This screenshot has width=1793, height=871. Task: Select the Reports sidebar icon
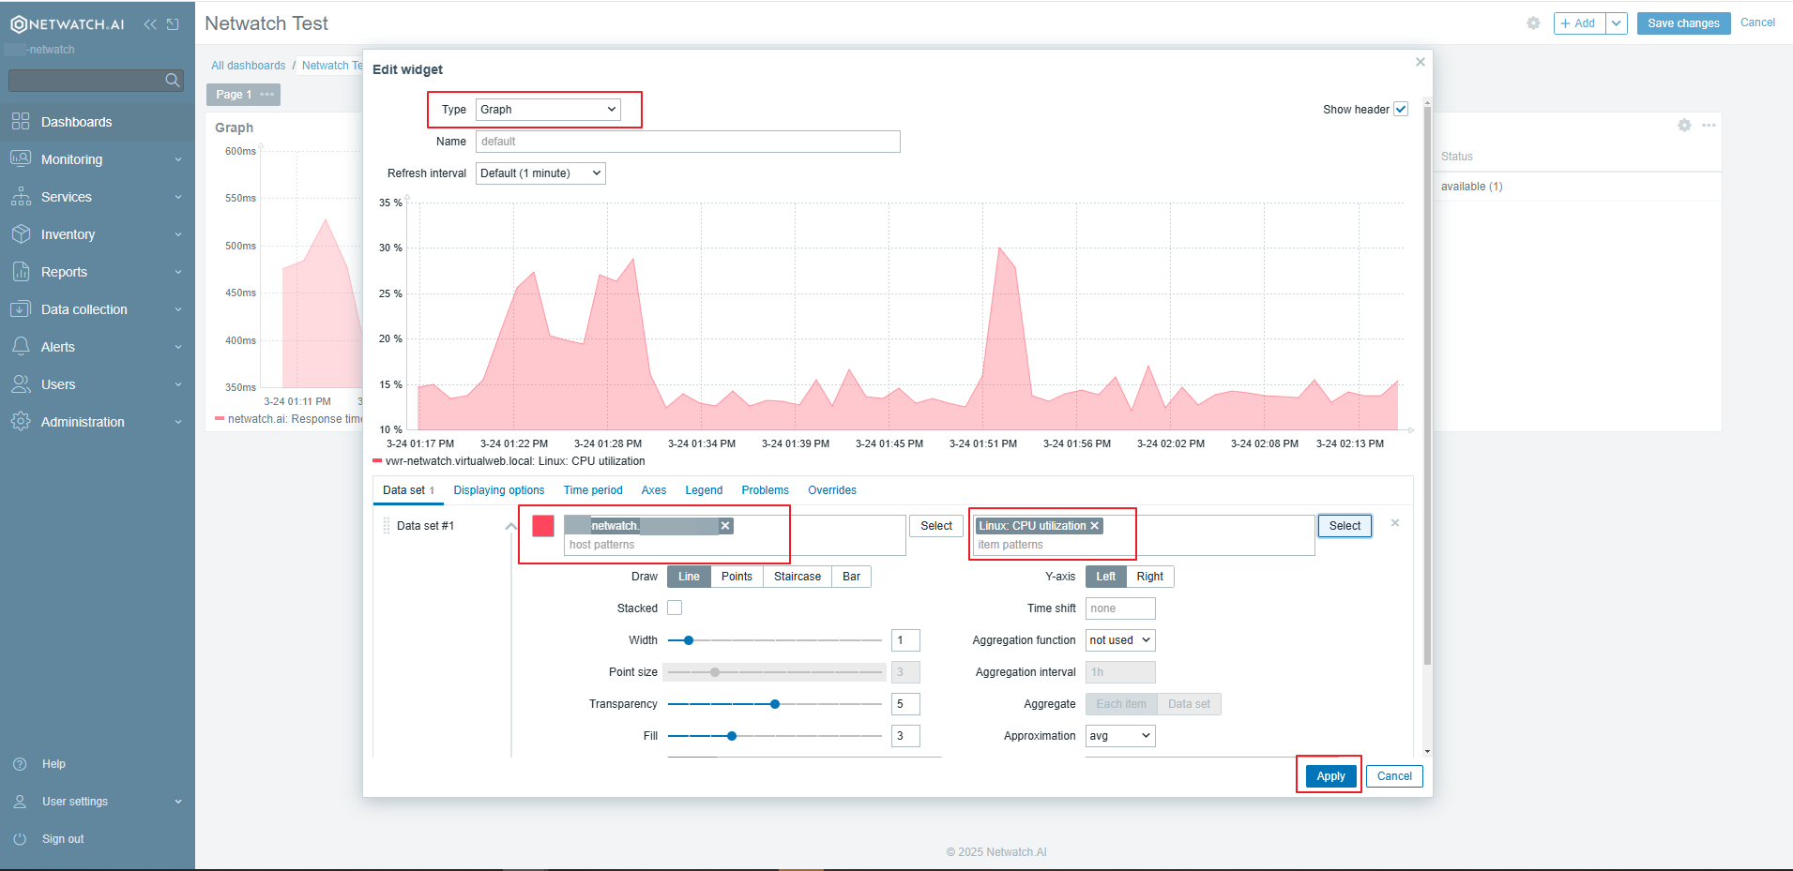coord(22,271)
